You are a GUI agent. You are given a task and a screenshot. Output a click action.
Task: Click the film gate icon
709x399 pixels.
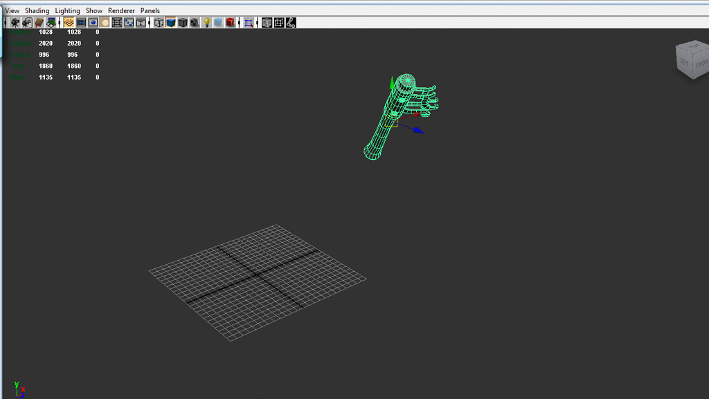[x=80, y=22]
